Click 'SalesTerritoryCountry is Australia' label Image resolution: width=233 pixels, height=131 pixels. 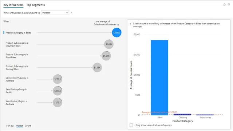point(17,79)
